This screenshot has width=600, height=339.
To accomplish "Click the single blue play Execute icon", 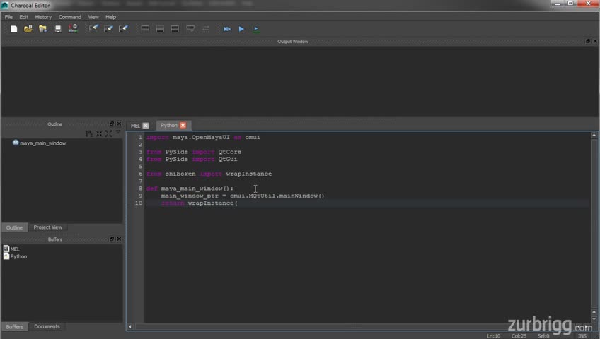I will [241, 29].
